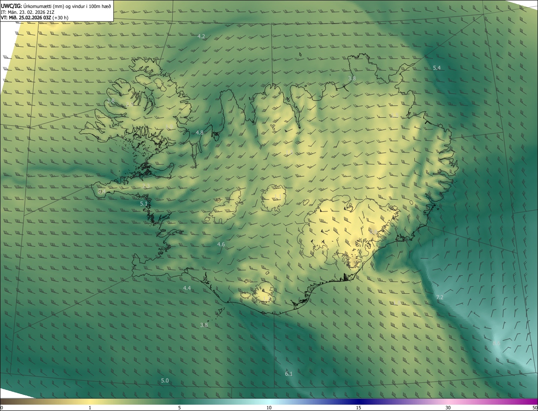Click the 5.1 value label on the map
This screenshot has width=538, height=411.
144,204
